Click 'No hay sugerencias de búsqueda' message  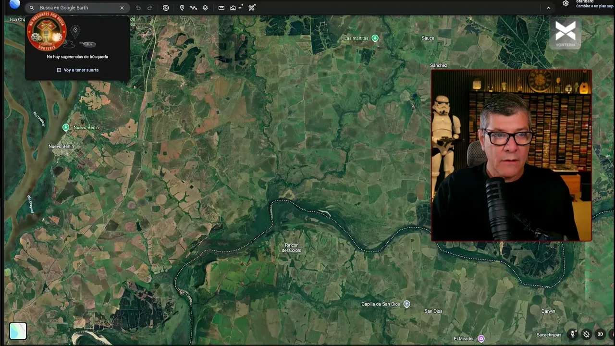click(x=77, y=57)
